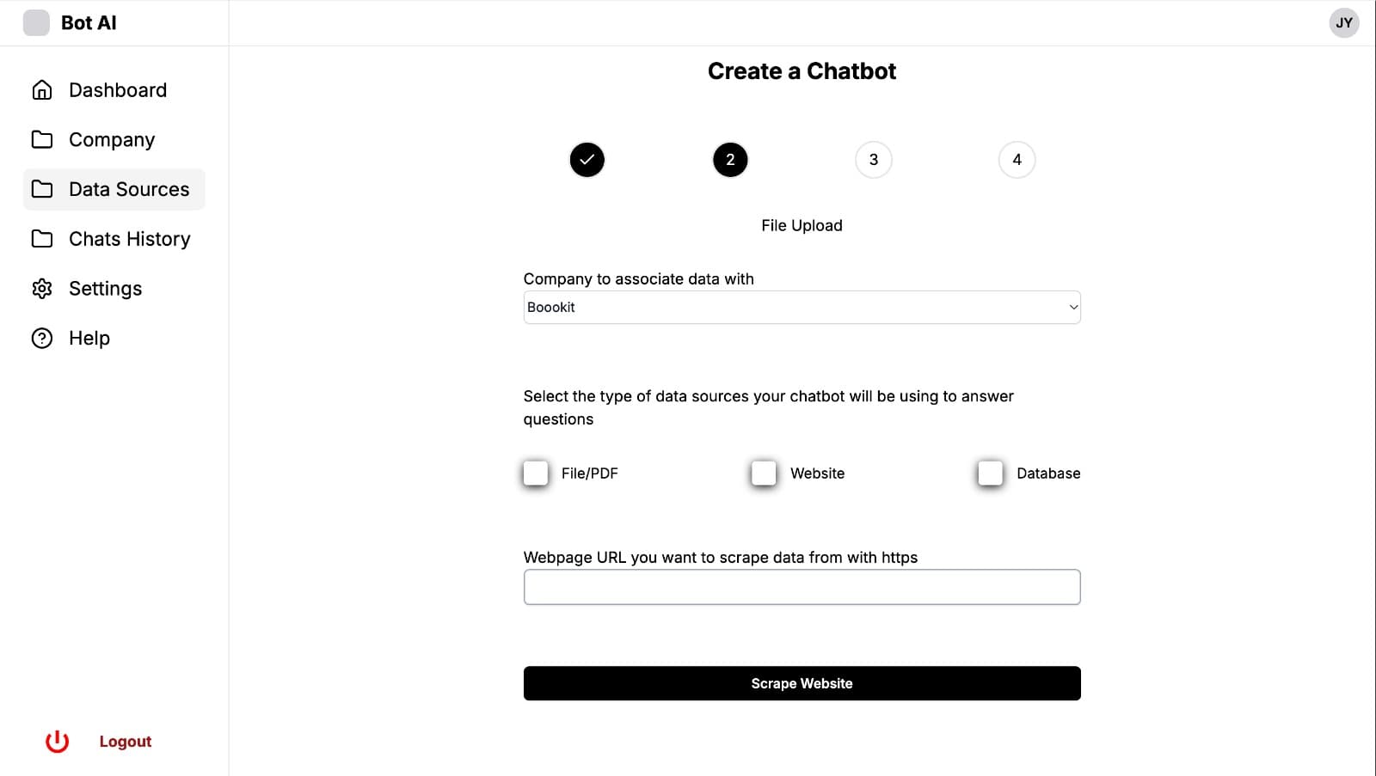Click the Data Sources folder icon
This screenshot has height=776, width=1376.
point(42,189)
